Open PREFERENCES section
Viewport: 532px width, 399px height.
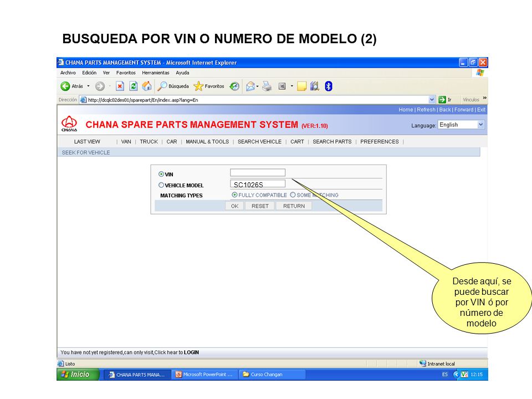pyautogui.click(x=380, y=141)
